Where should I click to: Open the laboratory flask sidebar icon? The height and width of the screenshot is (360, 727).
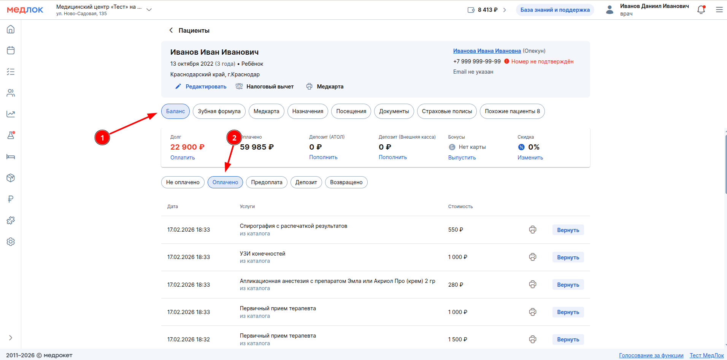[x=11, y=135]
